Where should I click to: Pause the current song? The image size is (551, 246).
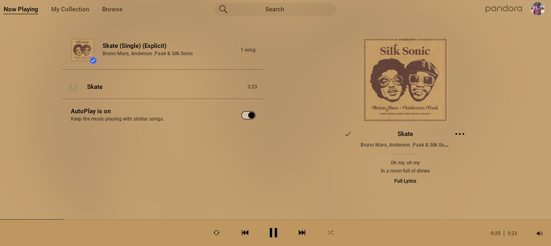click(274, 233)
